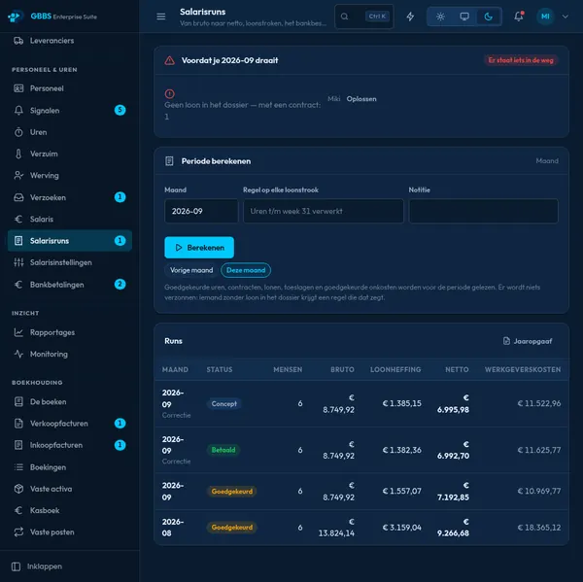This screenshot has height=582, width=583.
Task: Switch to system theme monitor icon
Action: click(x=464, y=17)
